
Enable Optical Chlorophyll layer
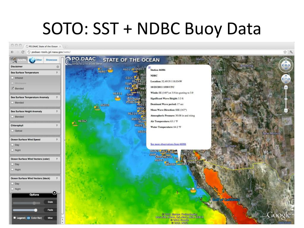tap(12, 131)
